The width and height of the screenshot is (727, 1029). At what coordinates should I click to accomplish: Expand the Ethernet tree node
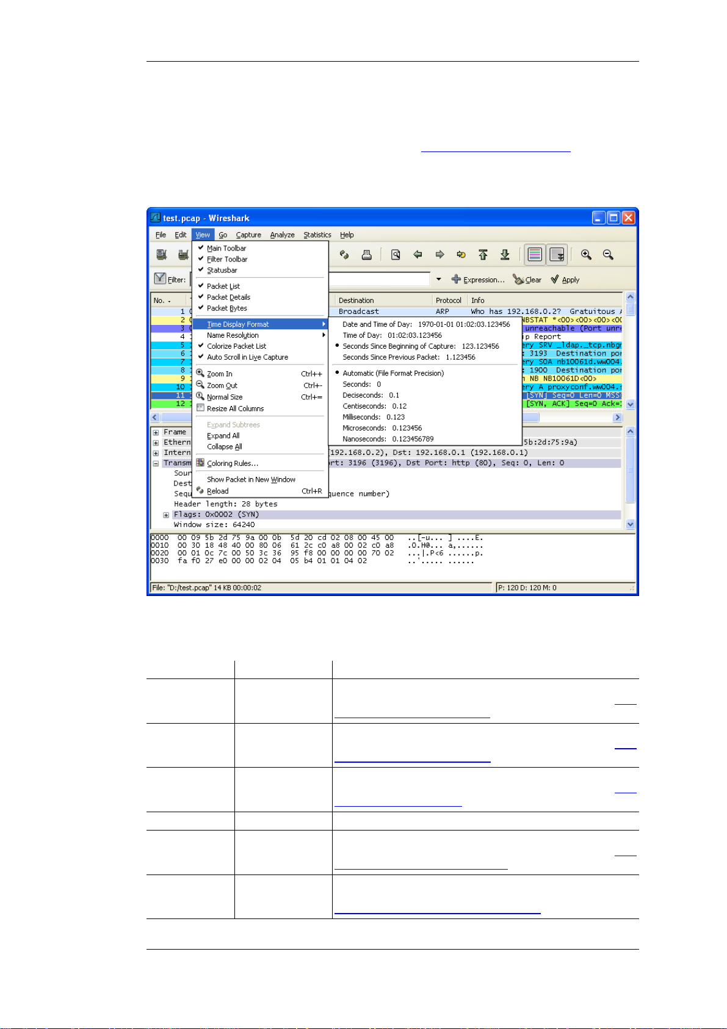click(x=156, y=443)
